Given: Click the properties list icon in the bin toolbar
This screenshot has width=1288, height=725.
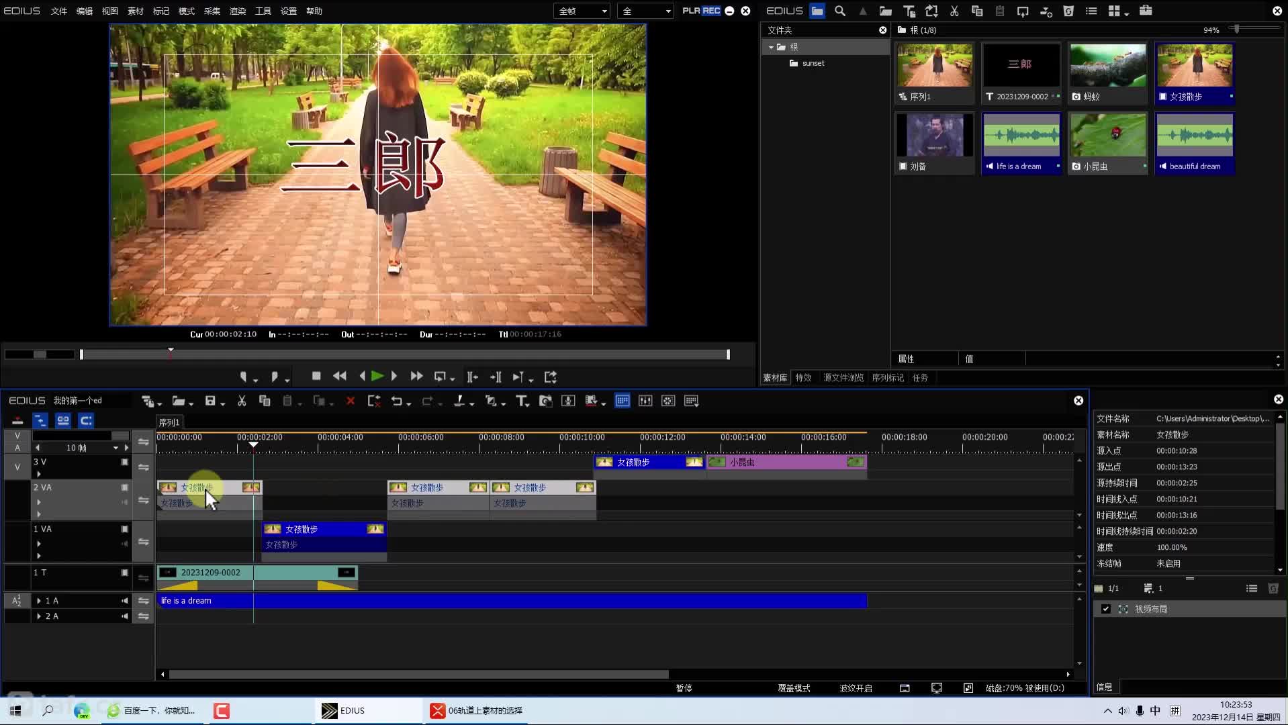Looking at the screenshot, I should pyautogui.click(x=1091, y=11).
